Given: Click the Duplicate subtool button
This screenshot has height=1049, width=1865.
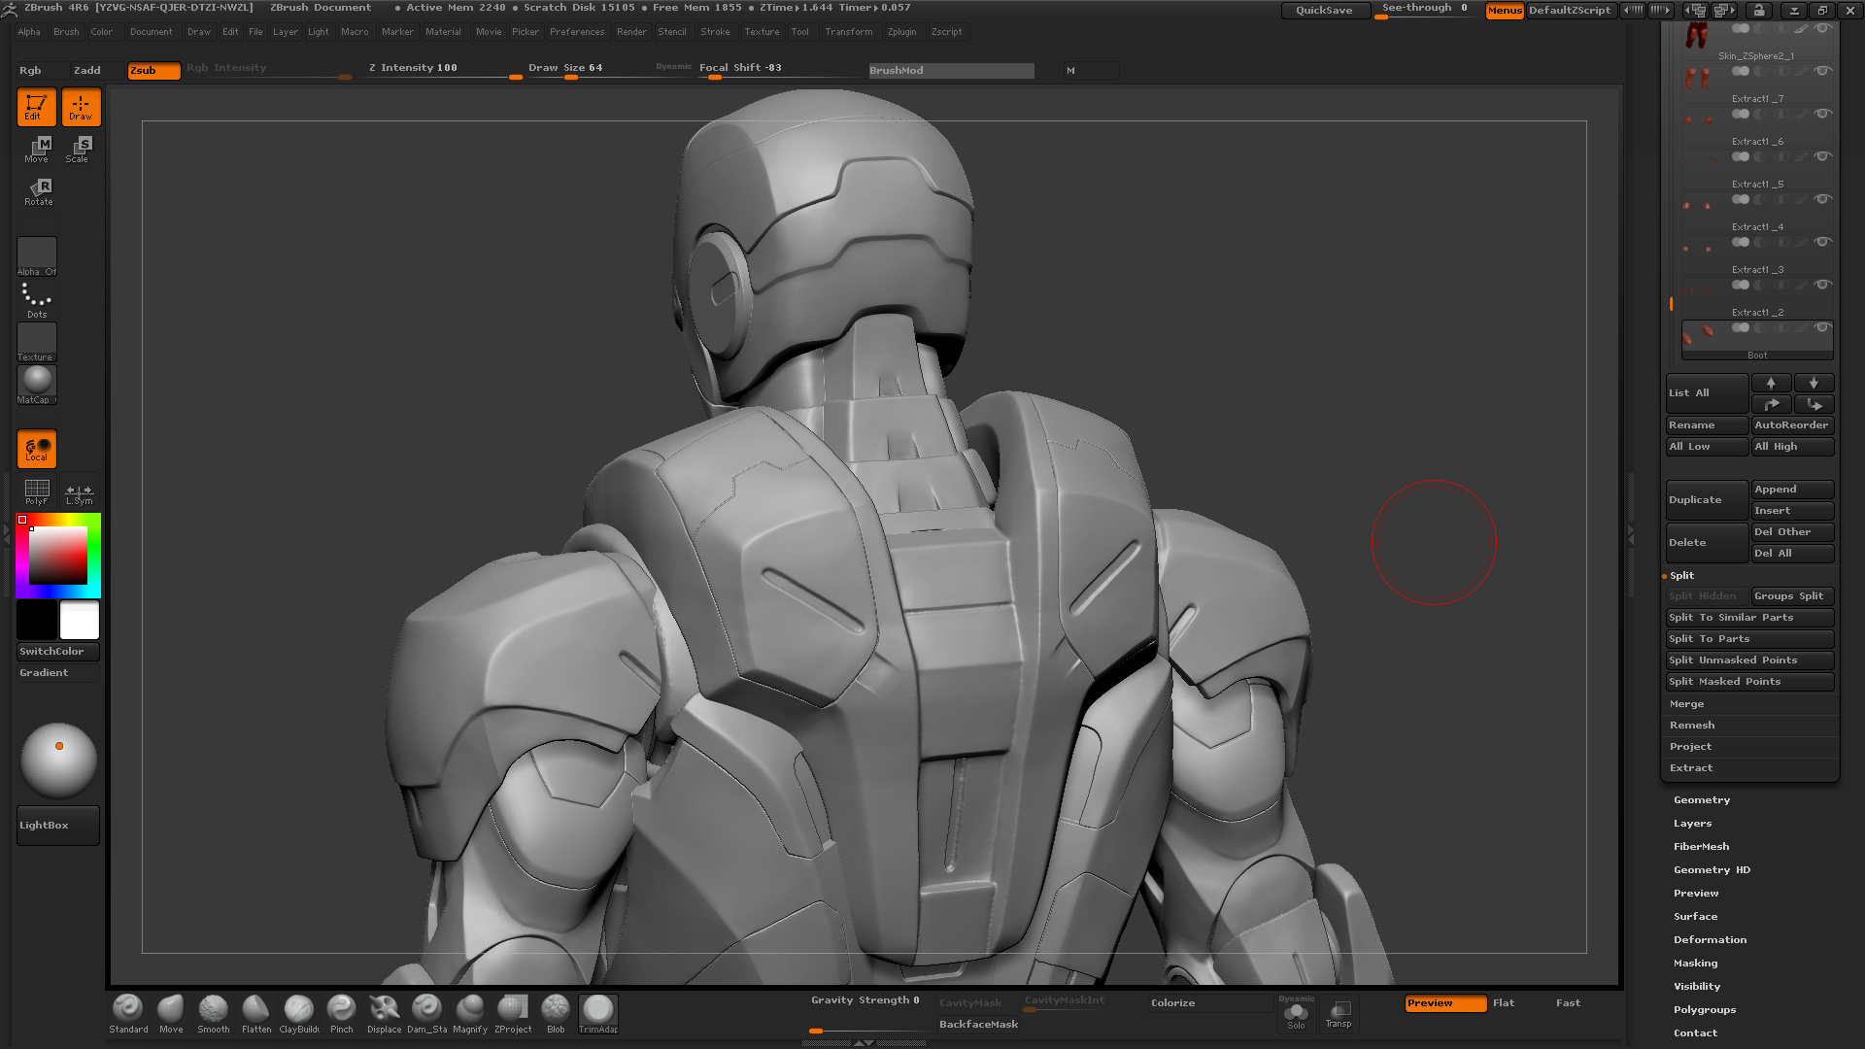Looking at the screenshot, I should click(1707, 500).
